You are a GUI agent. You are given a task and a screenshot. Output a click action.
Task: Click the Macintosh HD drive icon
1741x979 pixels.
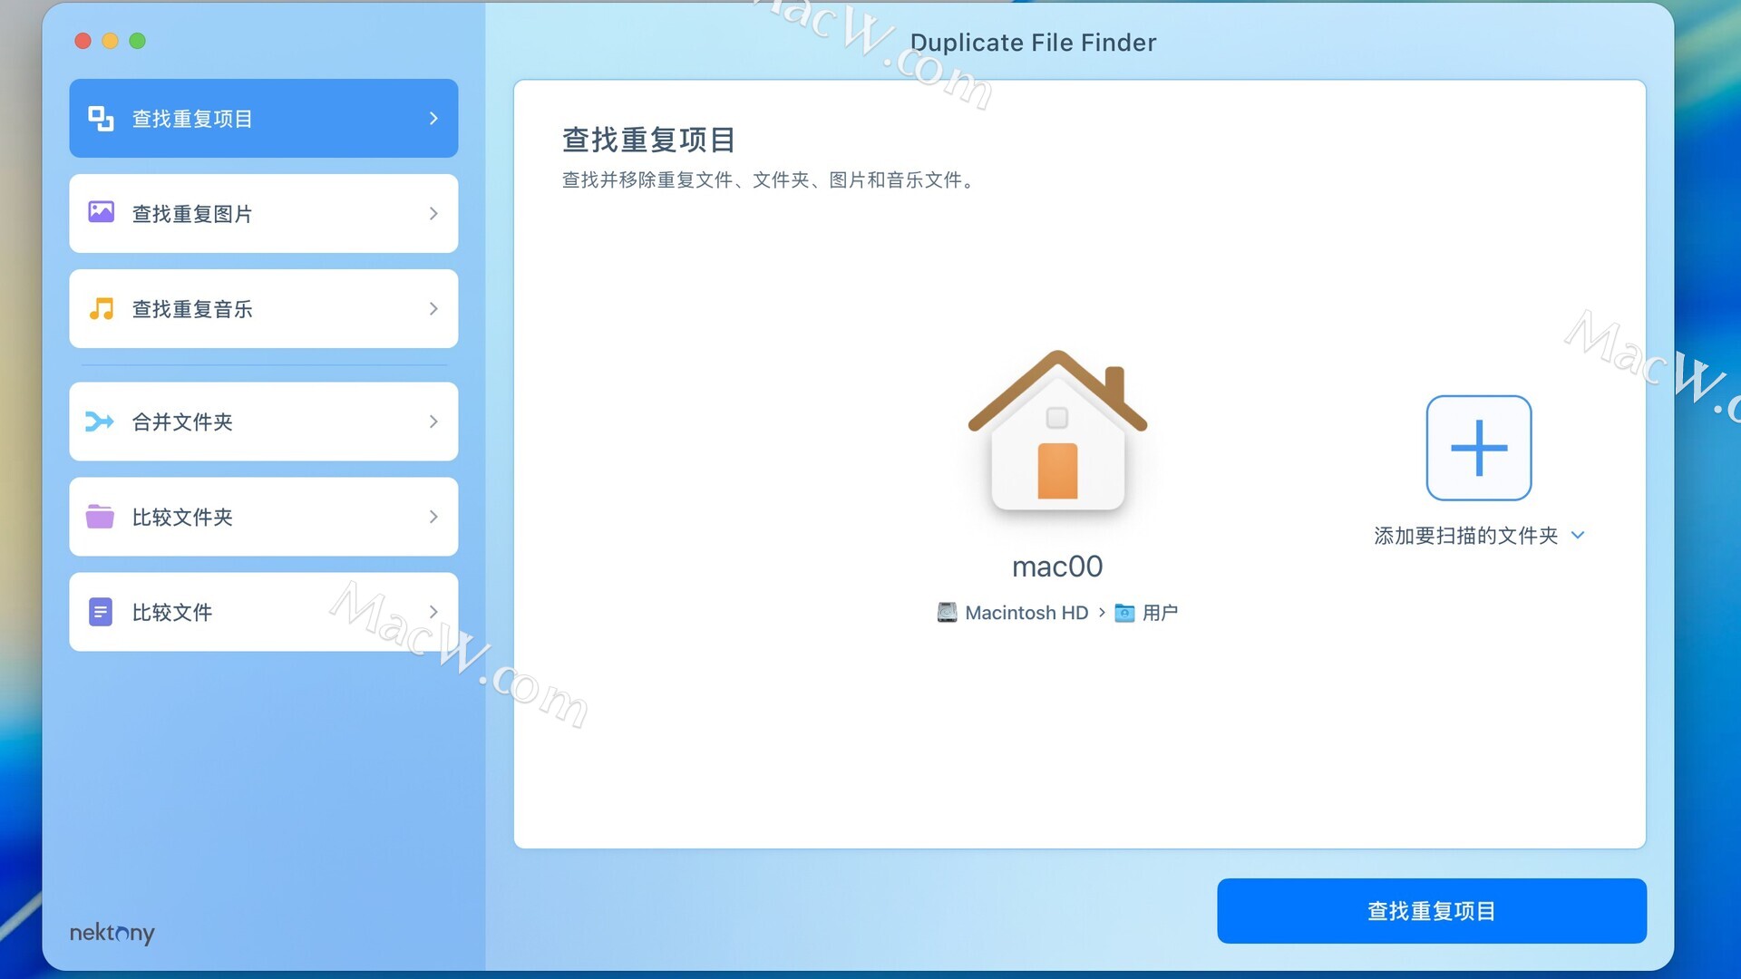947,613
